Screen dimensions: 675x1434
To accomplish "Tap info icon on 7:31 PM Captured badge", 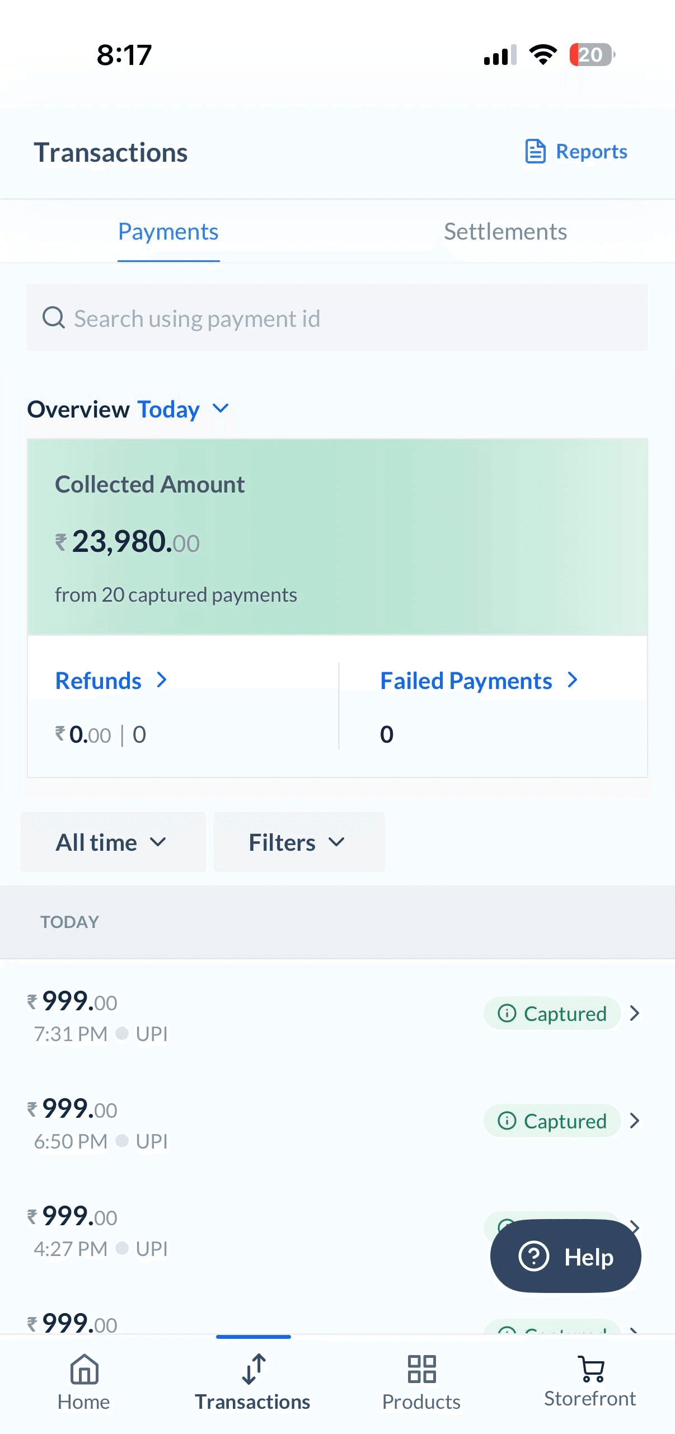I will (507, 1013).
